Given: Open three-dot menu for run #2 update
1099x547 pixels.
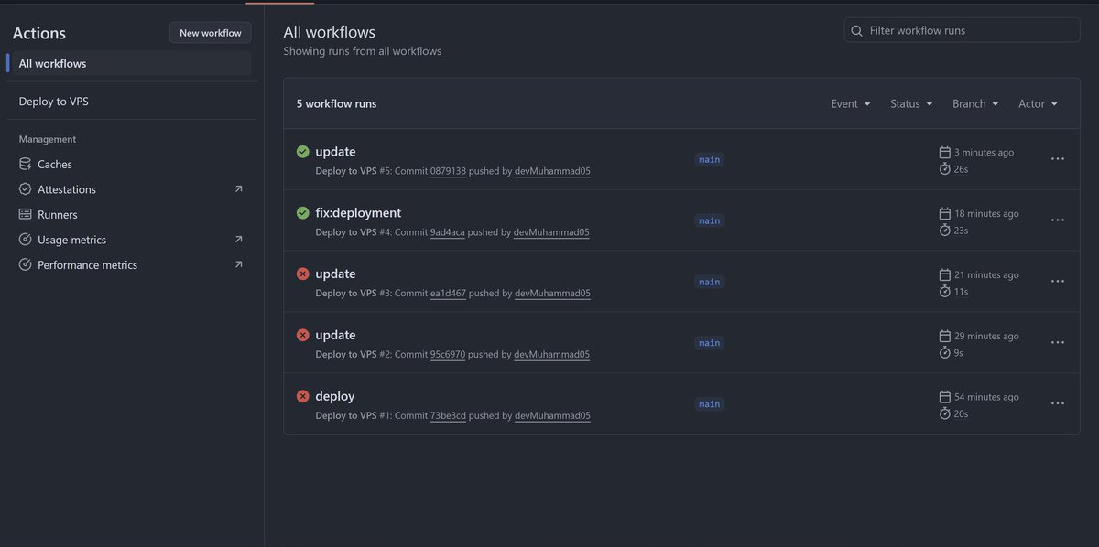Looking at the screenshot, I should point(1058,342).
